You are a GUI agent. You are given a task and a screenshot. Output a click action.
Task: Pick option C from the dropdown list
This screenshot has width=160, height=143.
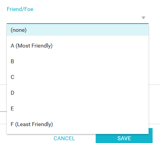pyautogui.click(x=78, y=77)
